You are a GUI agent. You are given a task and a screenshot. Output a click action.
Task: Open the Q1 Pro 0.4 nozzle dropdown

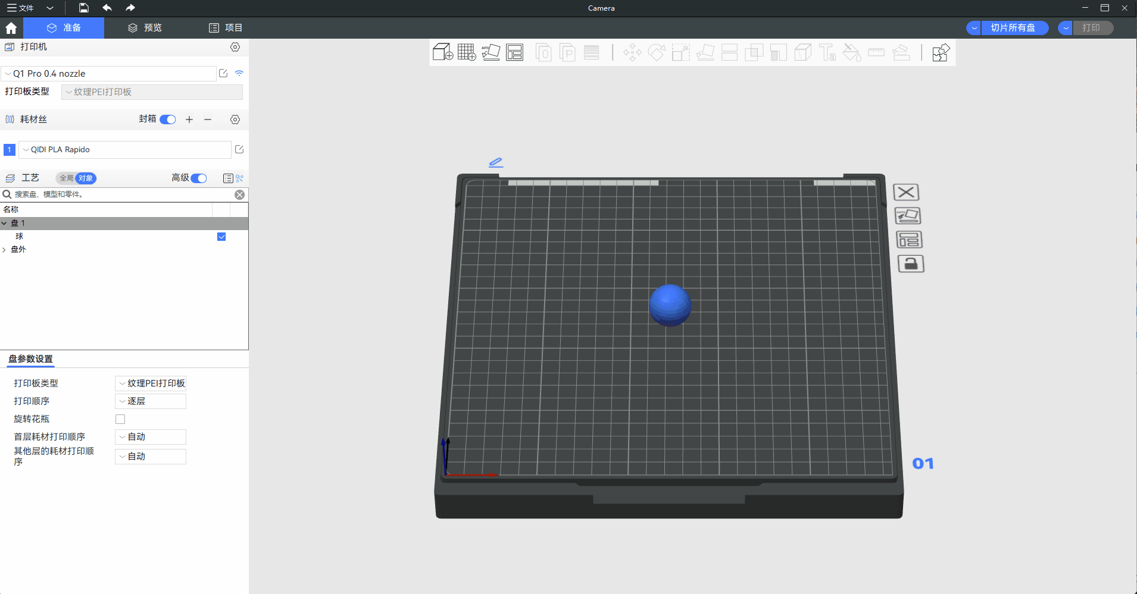click(110, 74)
